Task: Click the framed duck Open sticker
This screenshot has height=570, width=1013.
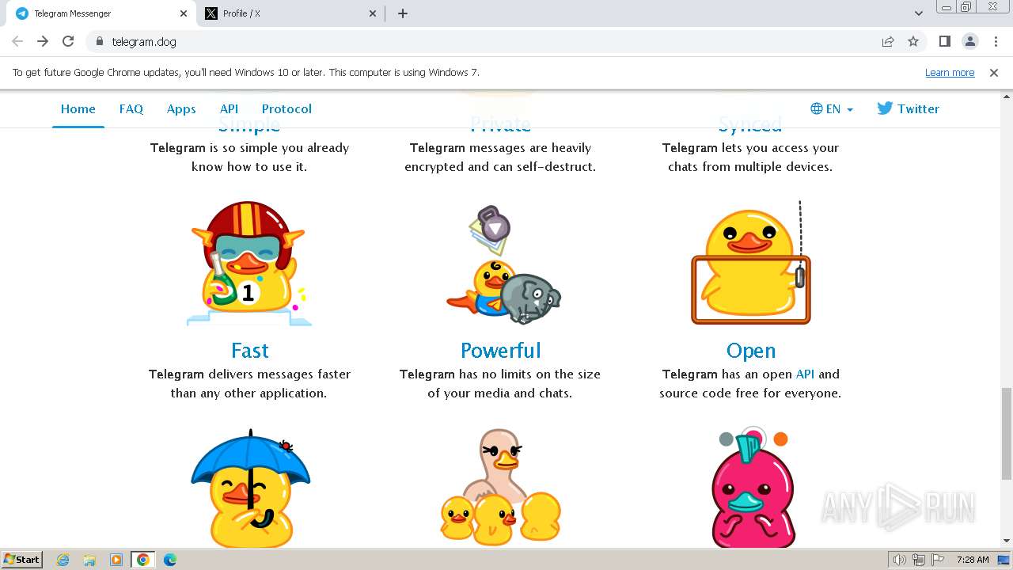Action: (x=750, y=263)
